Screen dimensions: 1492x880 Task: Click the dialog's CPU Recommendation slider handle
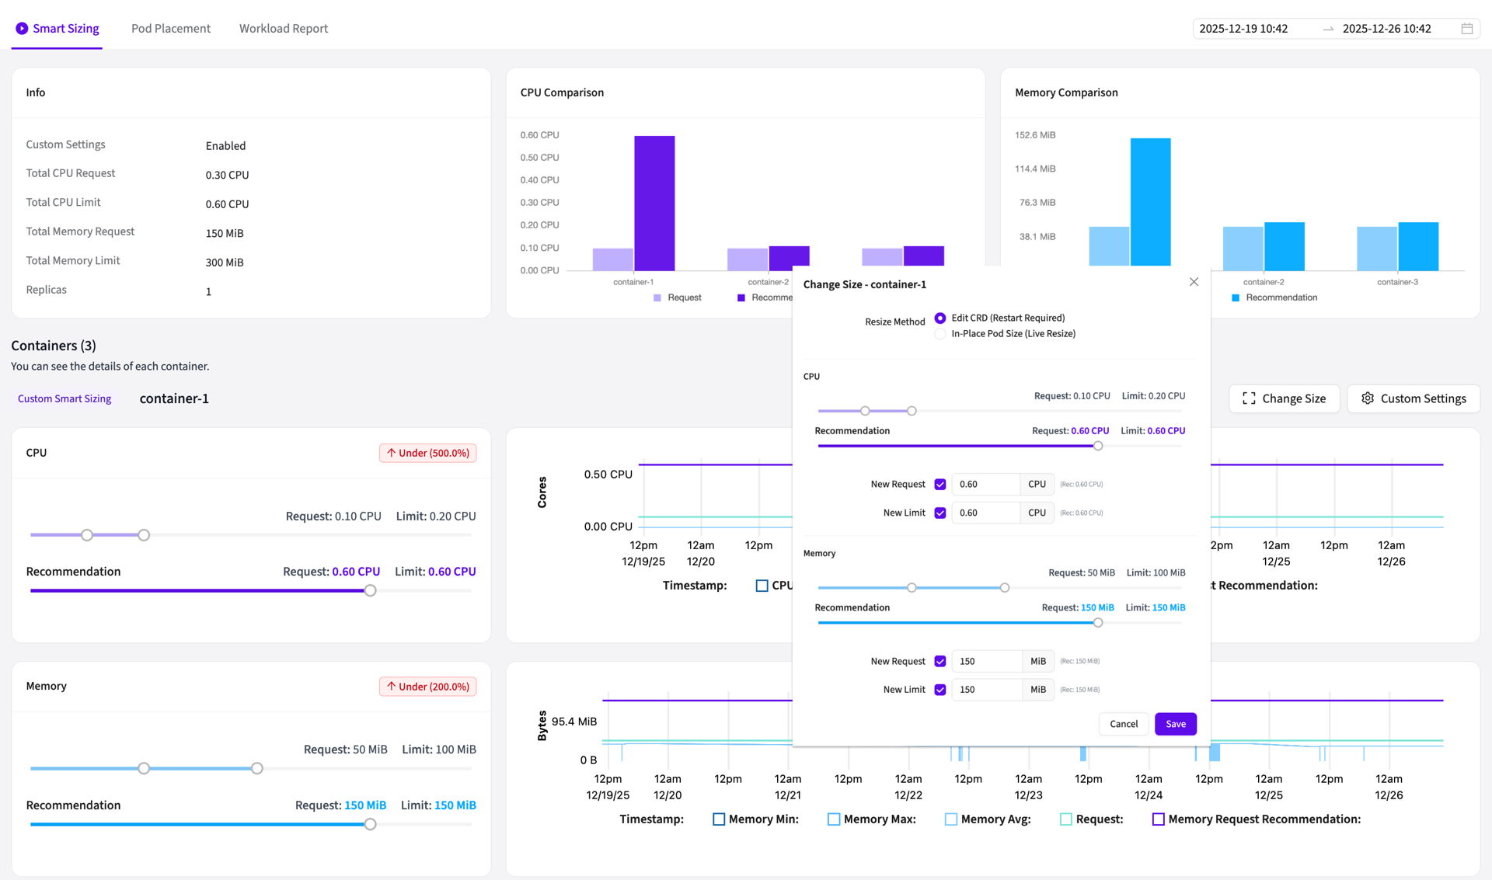click(1098, 447)
